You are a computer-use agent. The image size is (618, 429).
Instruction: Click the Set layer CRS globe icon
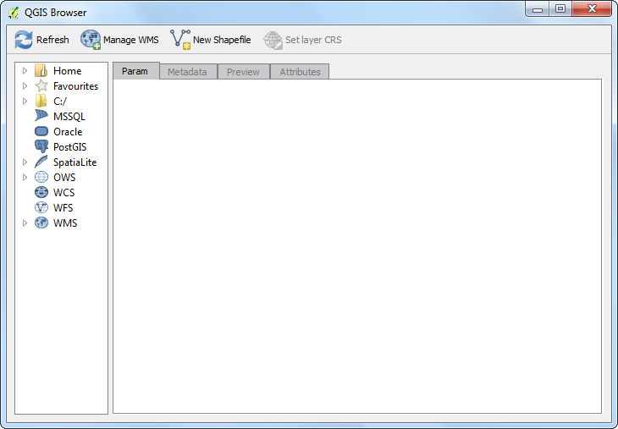coord(273,40)
